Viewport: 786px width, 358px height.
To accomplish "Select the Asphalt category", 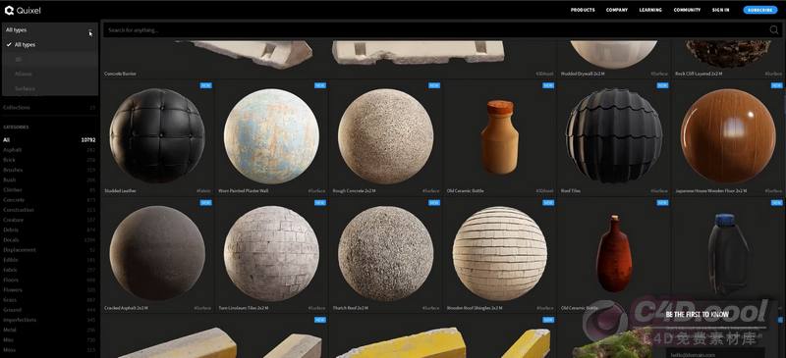I will tap(49, 150).
